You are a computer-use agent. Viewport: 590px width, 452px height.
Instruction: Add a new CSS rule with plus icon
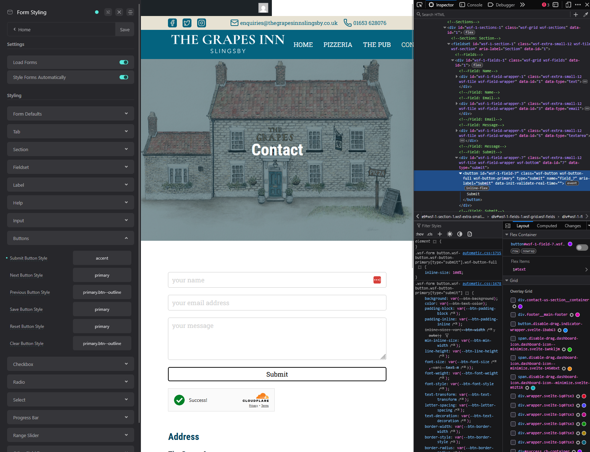[440, 234]
